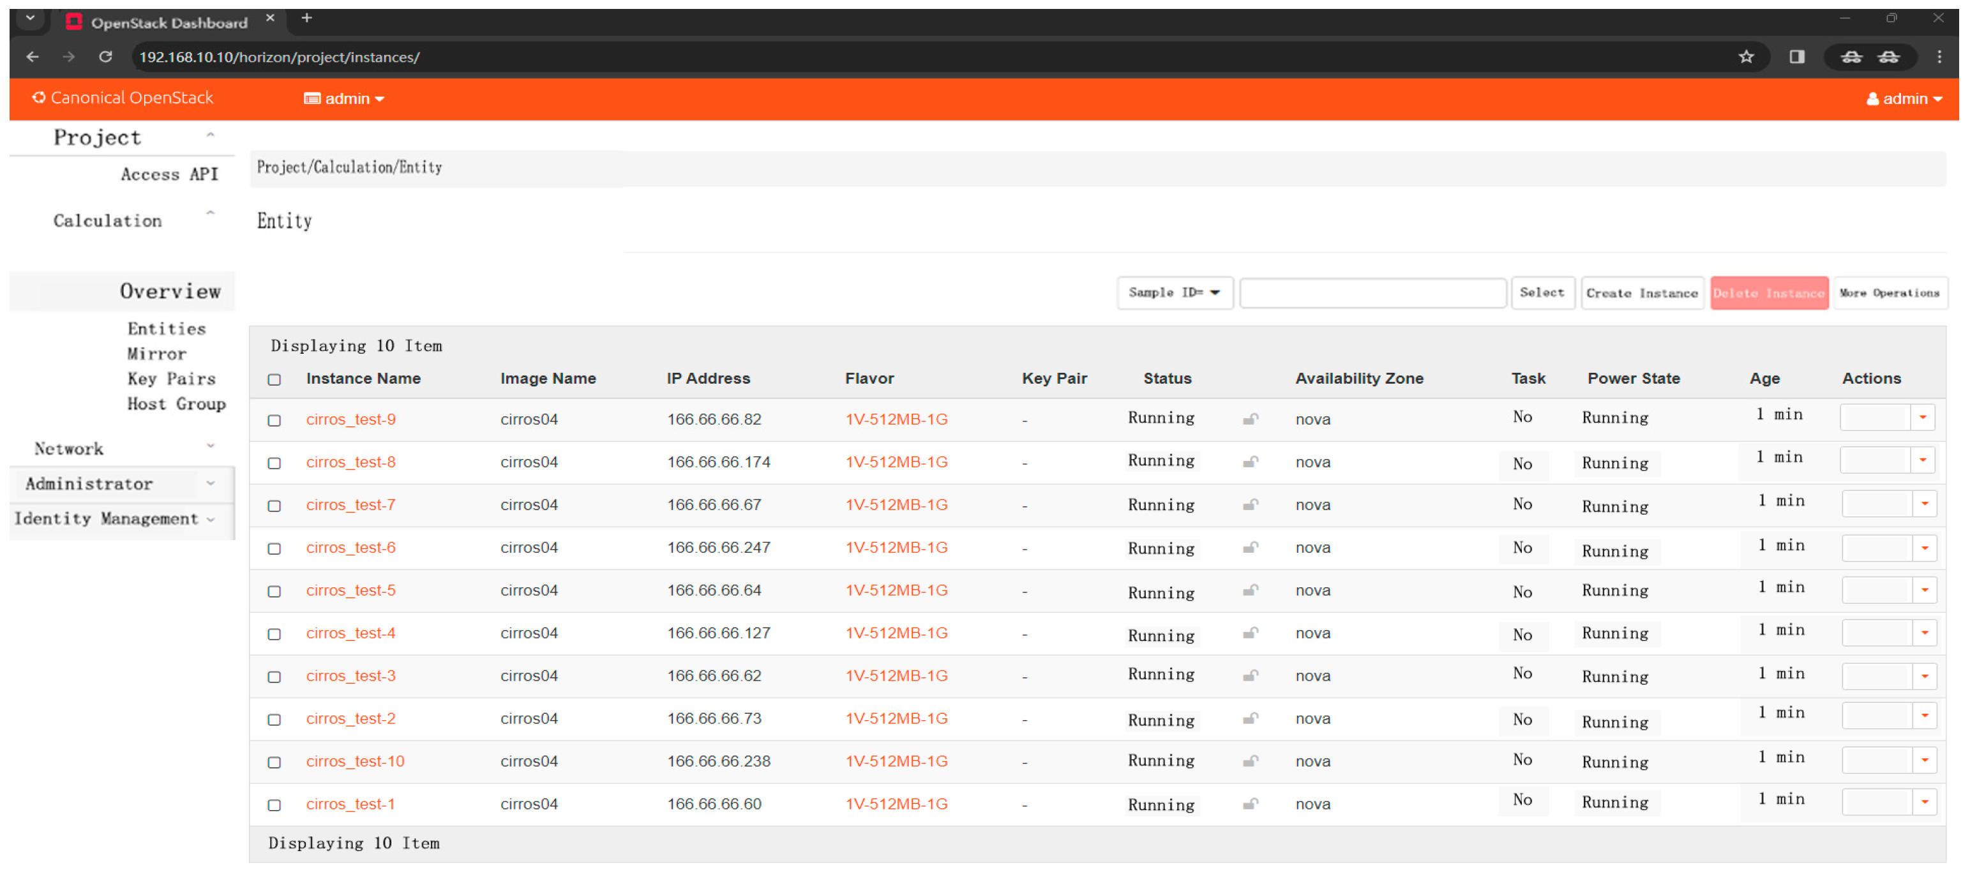Tick the cirros_test-10 row checkbox
This screenshot has width=1970, height=874.
pyautogui.click(x=274, y=762)
